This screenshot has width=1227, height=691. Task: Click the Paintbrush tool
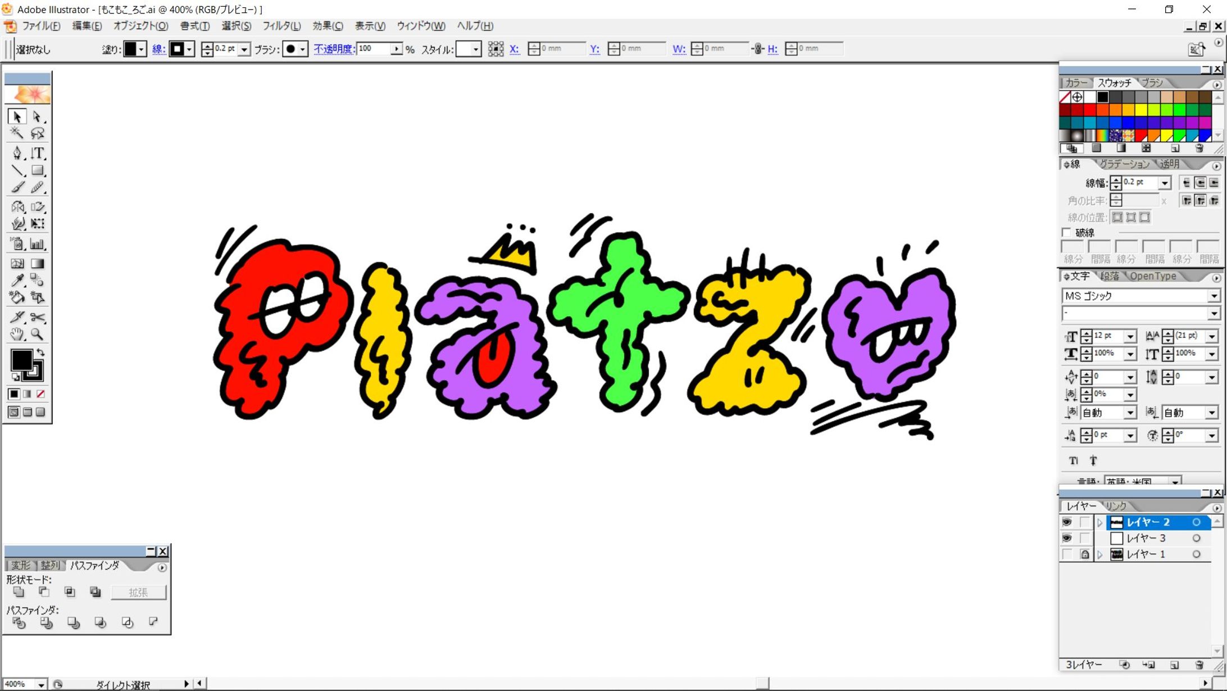[17, 188]
